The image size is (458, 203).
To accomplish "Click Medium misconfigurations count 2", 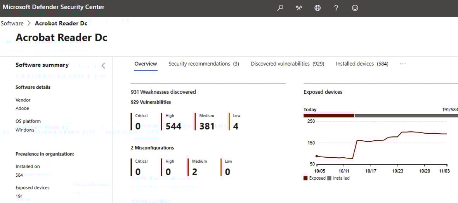I will [194, 172].
